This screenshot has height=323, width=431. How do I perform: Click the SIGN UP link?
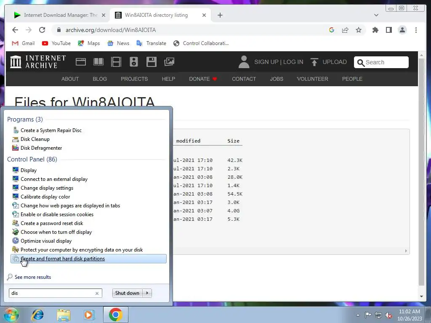(266, 62)
